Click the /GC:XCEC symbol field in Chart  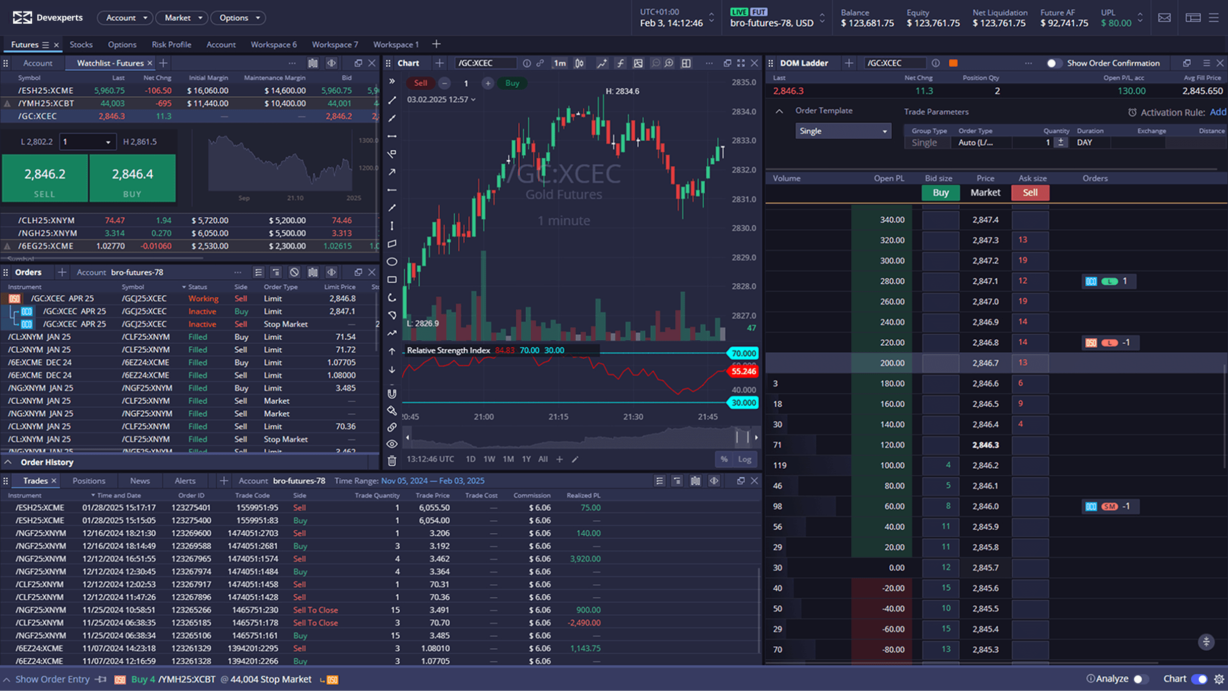pos(484,63)
